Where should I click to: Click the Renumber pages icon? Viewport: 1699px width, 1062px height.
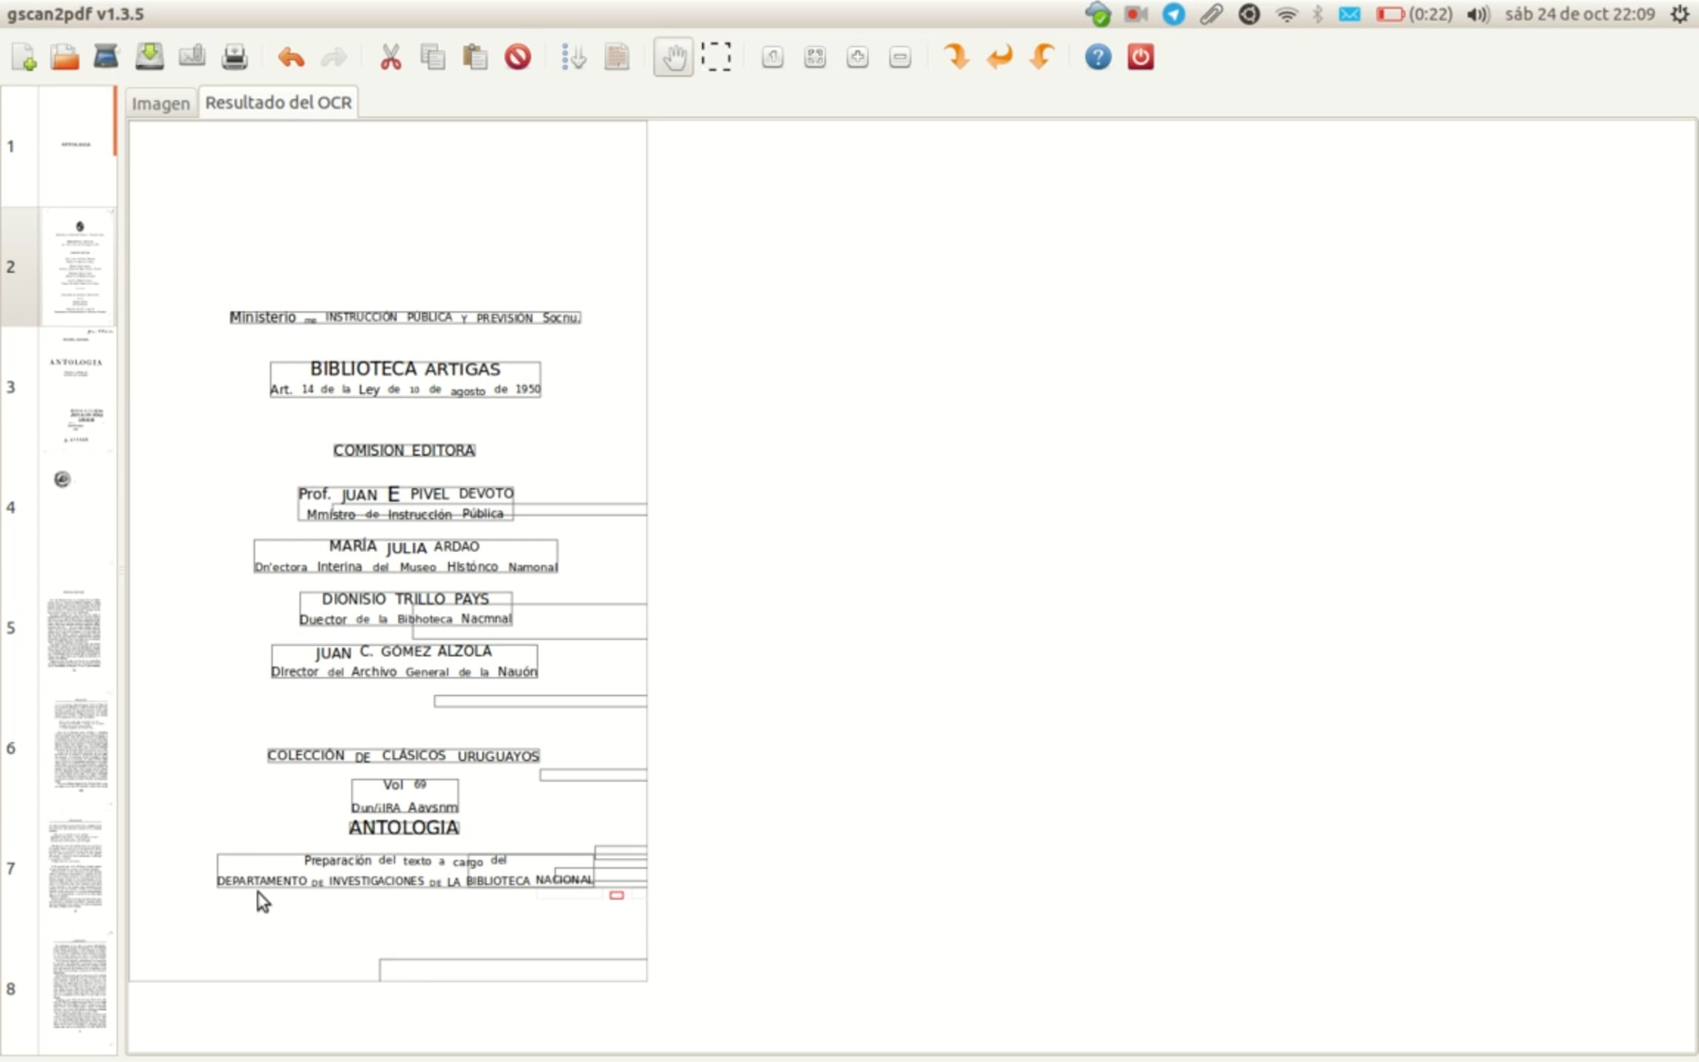(573, 57)
